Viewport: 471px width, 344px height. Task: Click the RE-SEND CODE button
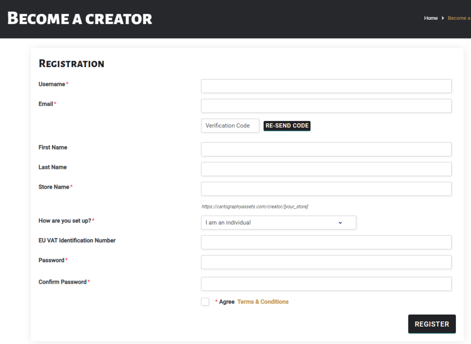point(287,126)
